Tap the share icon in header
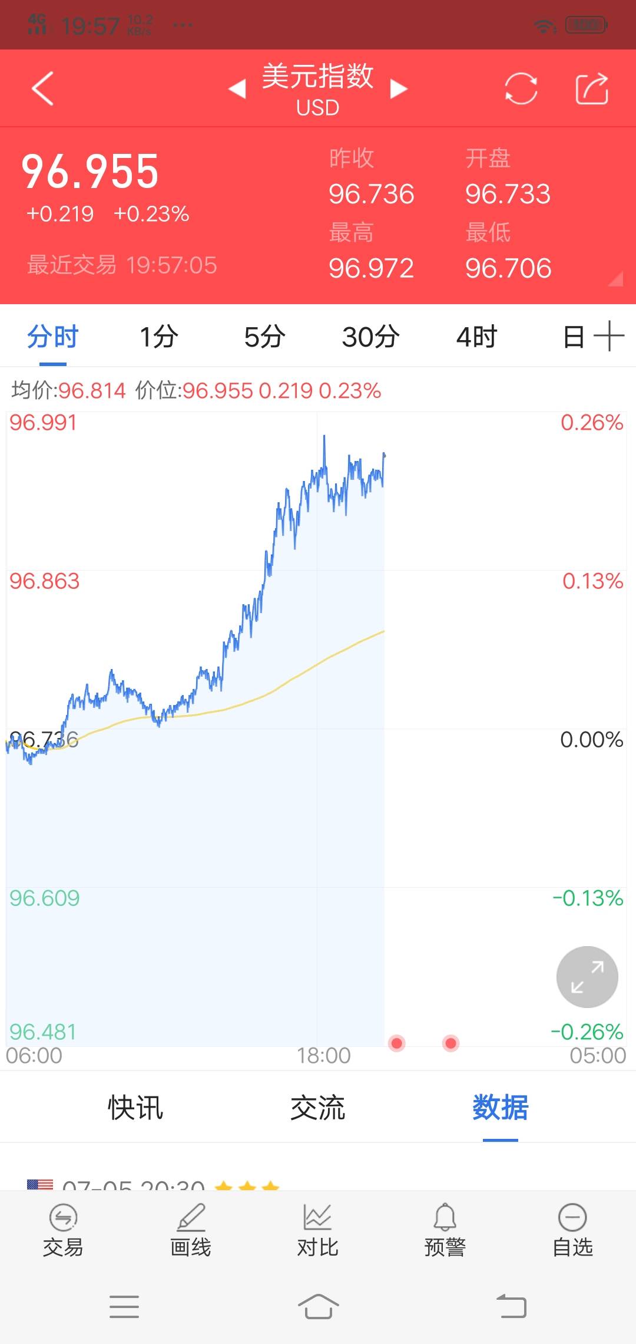The width and height of the screenshot is (636, 1344). [x=591, y=88]
